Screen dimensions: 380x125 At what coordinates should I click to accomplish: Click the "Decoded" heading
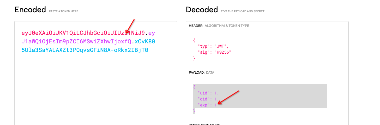coord(202,10)
